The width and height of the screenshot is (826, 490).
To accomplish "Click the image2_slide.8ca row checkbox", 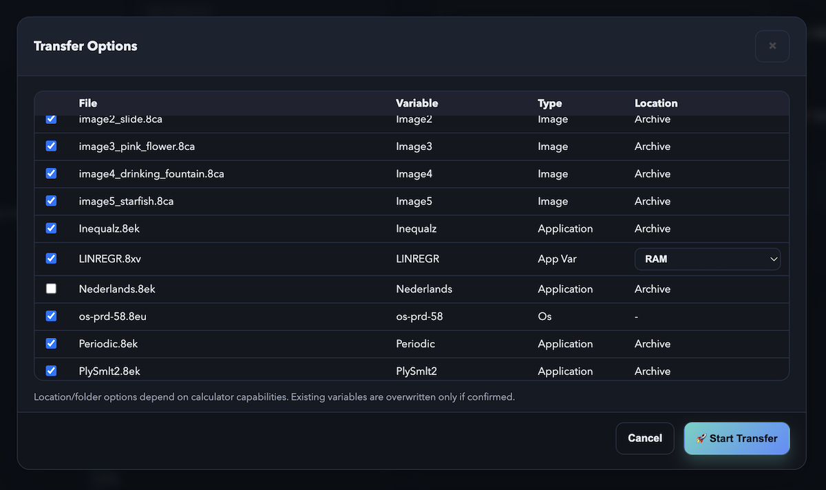I will (x=51, y=120).
